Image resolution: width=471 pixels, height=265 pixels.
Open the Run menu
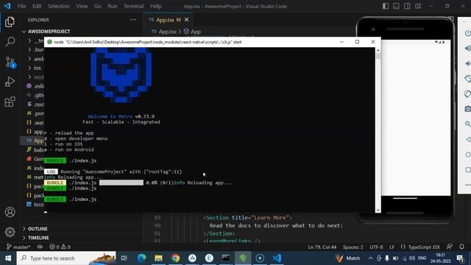(x=113, y=6)
